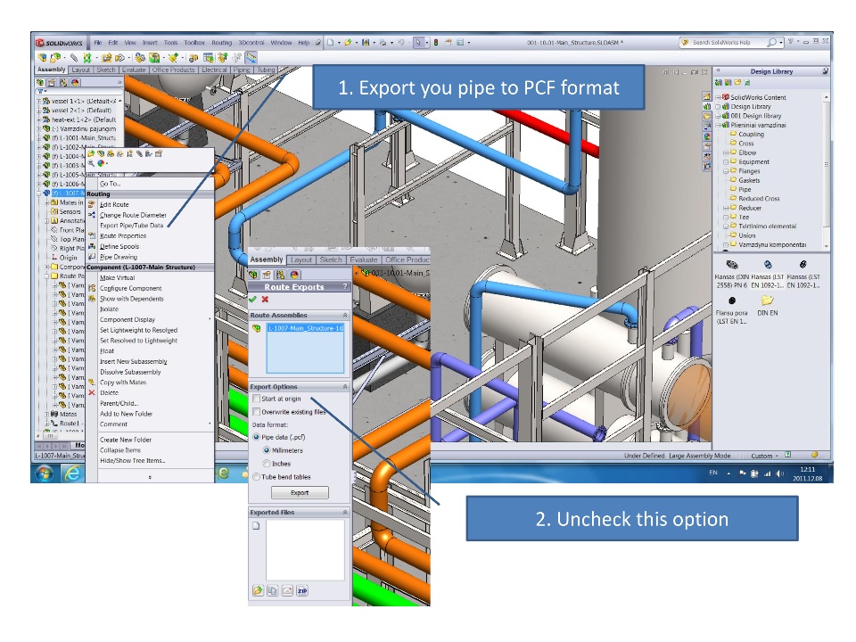Screen dimensions: 856x642
Task: Expand SolidWorks Content tree node
Action: tap(719, 98)
